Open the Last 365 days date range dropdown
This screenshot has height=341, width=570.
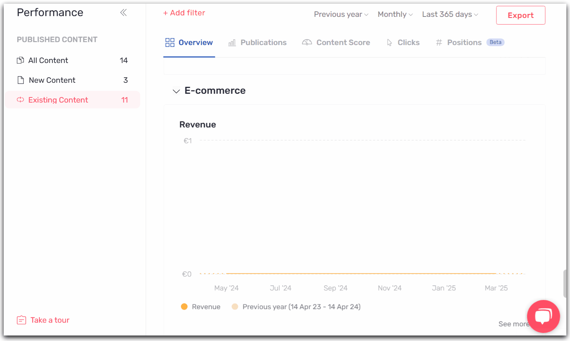450,14
